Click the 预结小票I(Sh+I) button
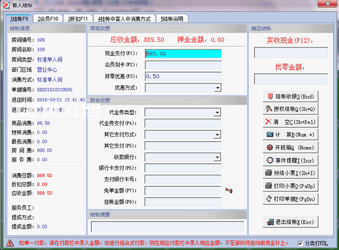The image size is (339, 250). click(x=290, y=173)
